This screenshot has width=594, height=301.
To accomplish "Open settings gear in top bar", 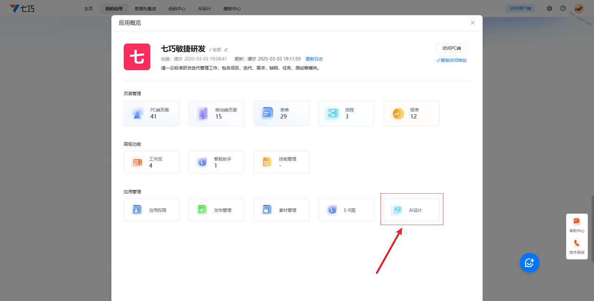I will [549, 8].
